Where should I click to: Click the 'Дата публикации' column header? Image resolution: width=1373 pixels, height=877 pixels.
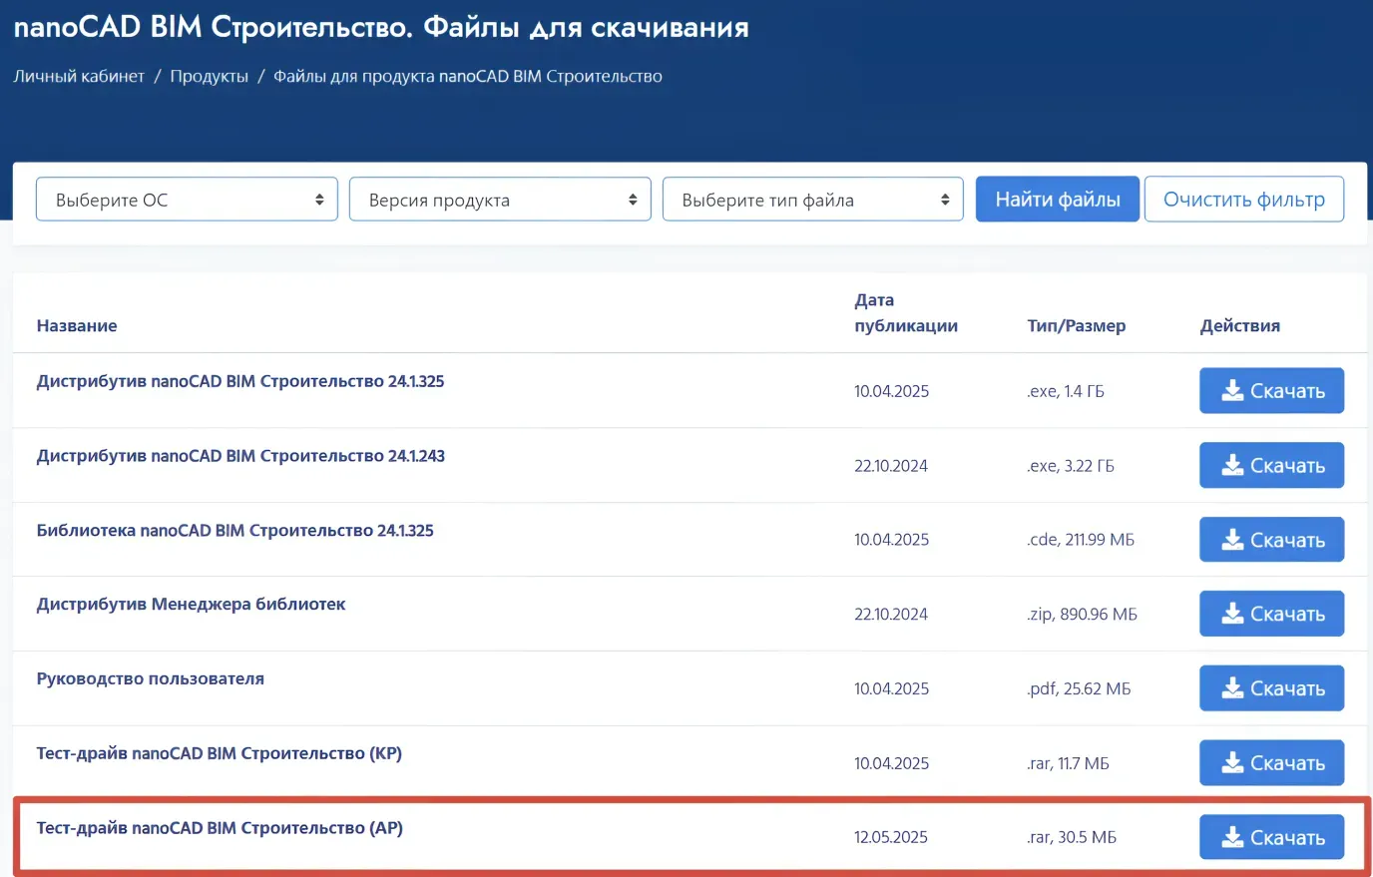point(905,312)
